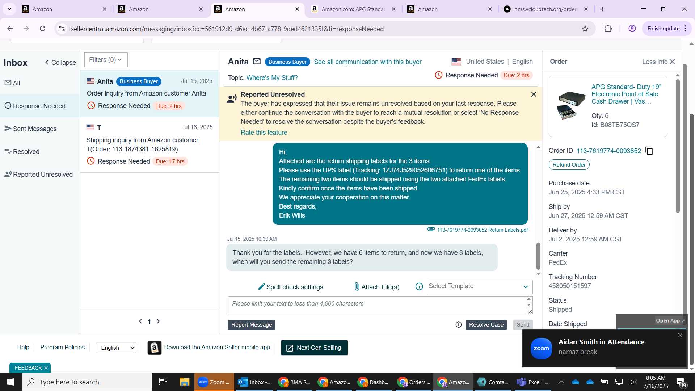Open See all communication with this buyer

point(368,62)
